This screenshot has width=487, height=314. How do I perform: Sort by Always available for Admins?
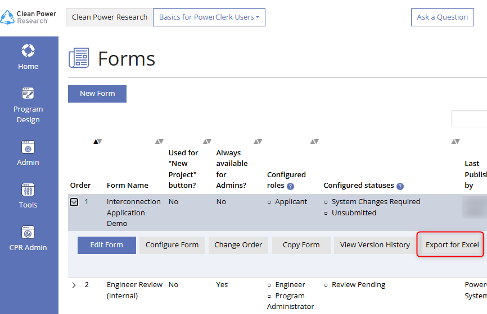(258, 141)
